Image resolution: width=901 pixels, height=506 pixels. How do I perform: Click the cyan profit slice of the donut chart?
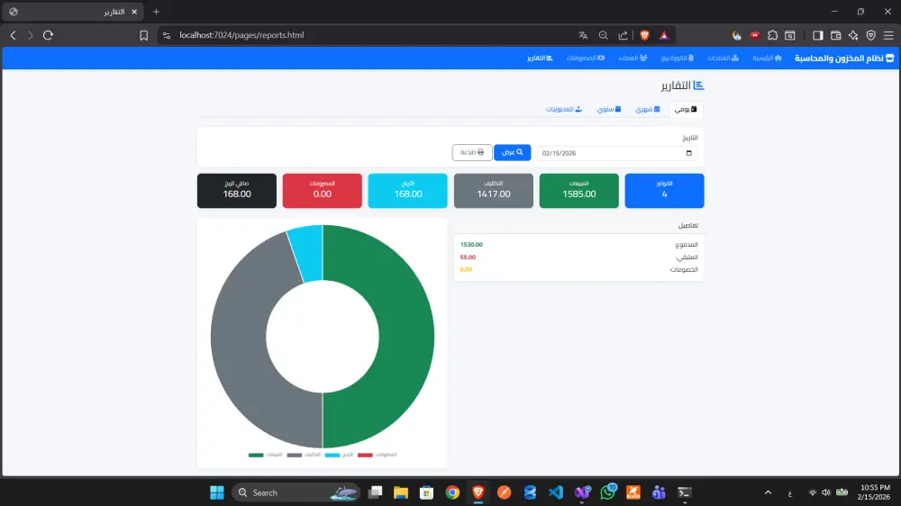307,253
